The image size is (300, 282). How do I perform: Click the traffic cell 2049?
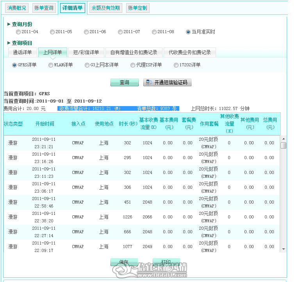point(147,247)
